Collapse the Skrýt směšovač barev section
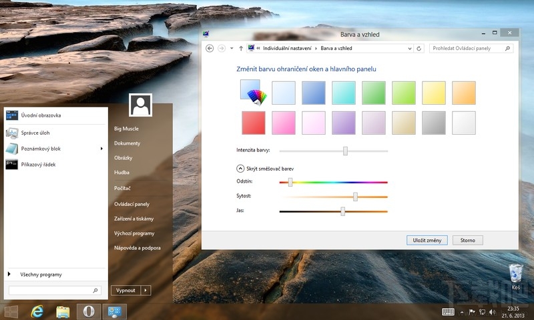 [240, 169]
